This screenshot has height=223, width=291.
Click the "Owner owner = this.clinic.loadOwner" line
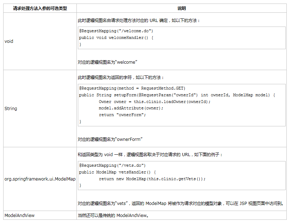[x=154, y=102]
